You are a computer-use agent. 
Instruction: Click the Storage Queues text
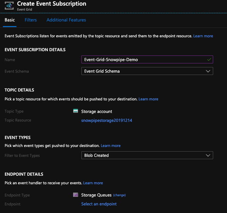click(x=96, y=195)
